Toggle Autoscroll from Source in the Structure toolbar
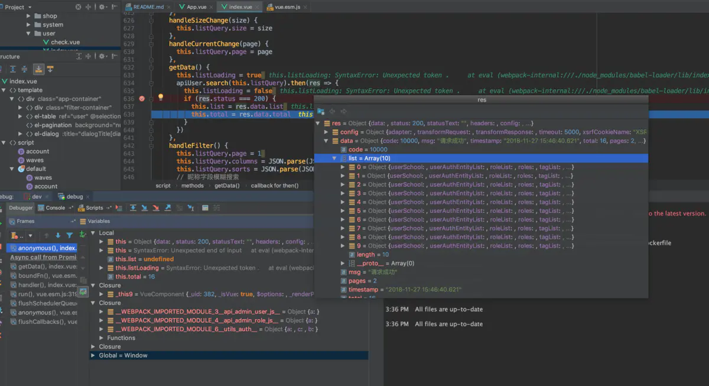This screenshot has height=386, width=709. click(x=50, y=69)
